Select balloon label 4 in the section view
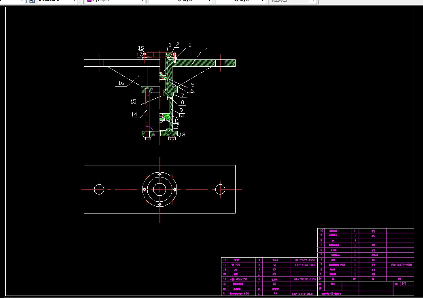 pos(206,49)
